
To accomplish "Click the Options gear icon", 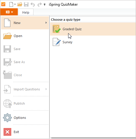I will click(x=7, y=118).
